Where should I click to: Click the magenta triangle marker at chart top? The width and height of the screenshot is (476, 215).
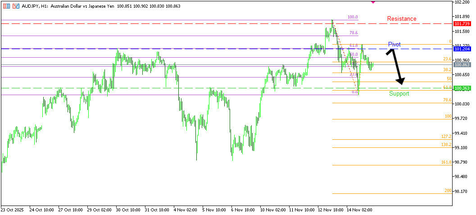click(x=373, y=2)
